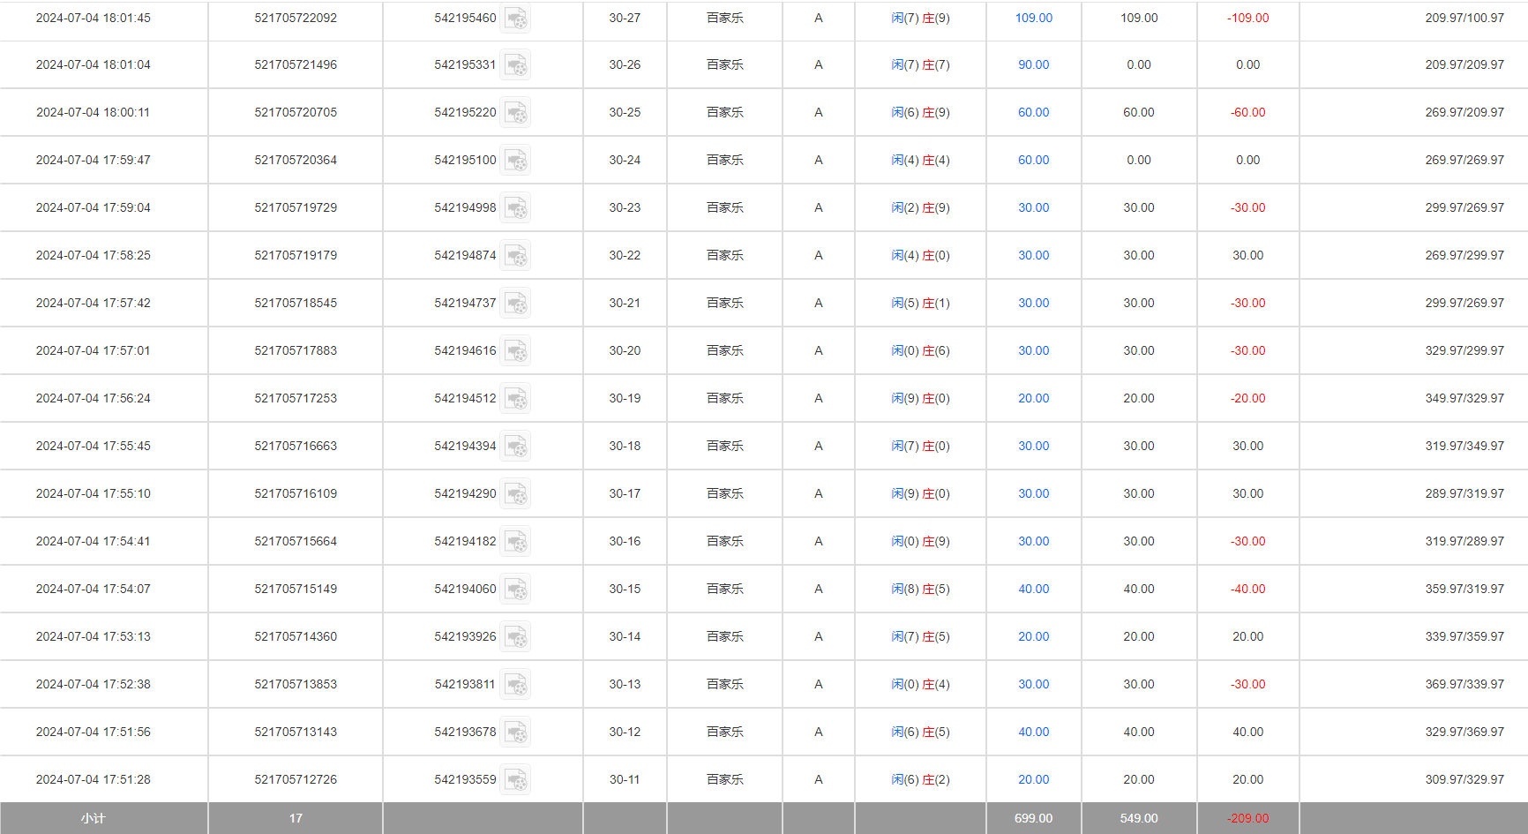Viewport: 1528px width, 834px height.
Task: Click the 20.00 link for round 30-19
Action: click(x=1033, y=398)
